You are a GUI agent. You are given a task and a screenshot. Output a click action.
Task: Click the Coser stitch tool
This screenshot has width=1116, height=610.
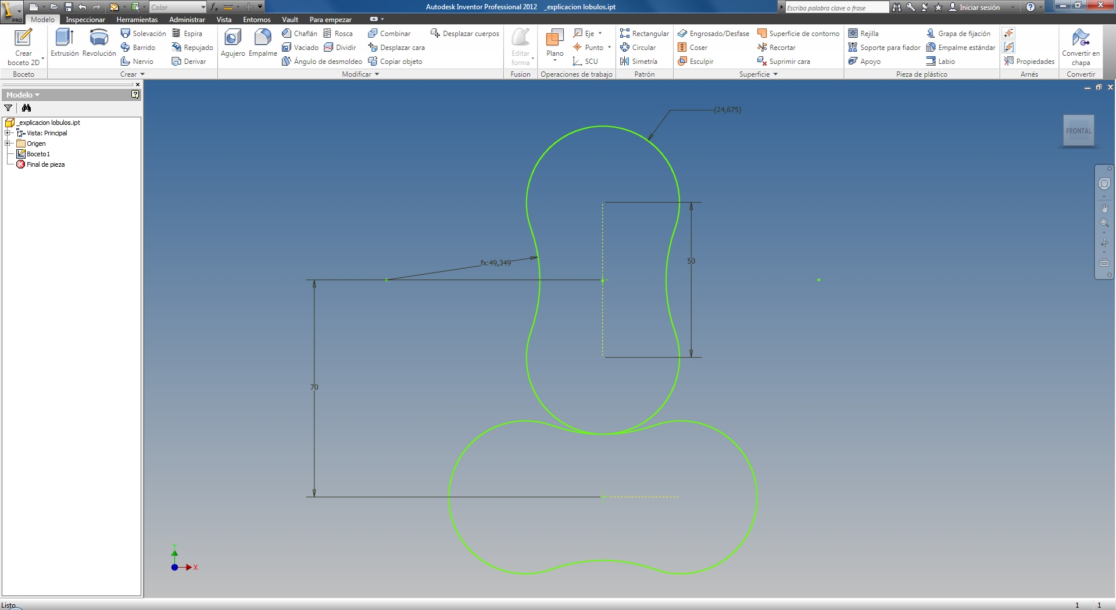click(x=692, y=47)
